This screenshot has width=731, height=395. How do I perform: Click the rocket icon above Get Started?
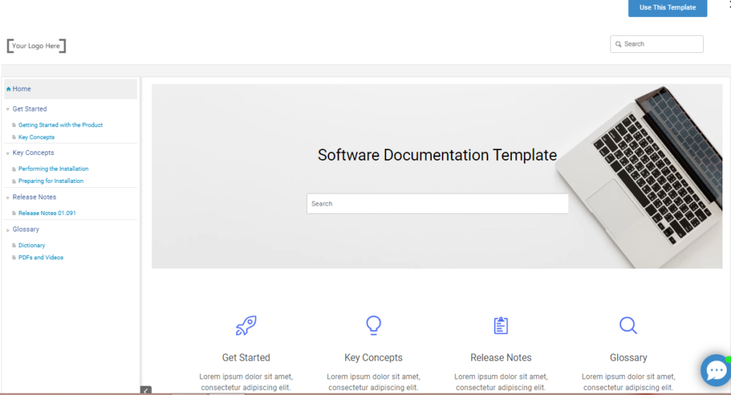[x=246, y=326]
